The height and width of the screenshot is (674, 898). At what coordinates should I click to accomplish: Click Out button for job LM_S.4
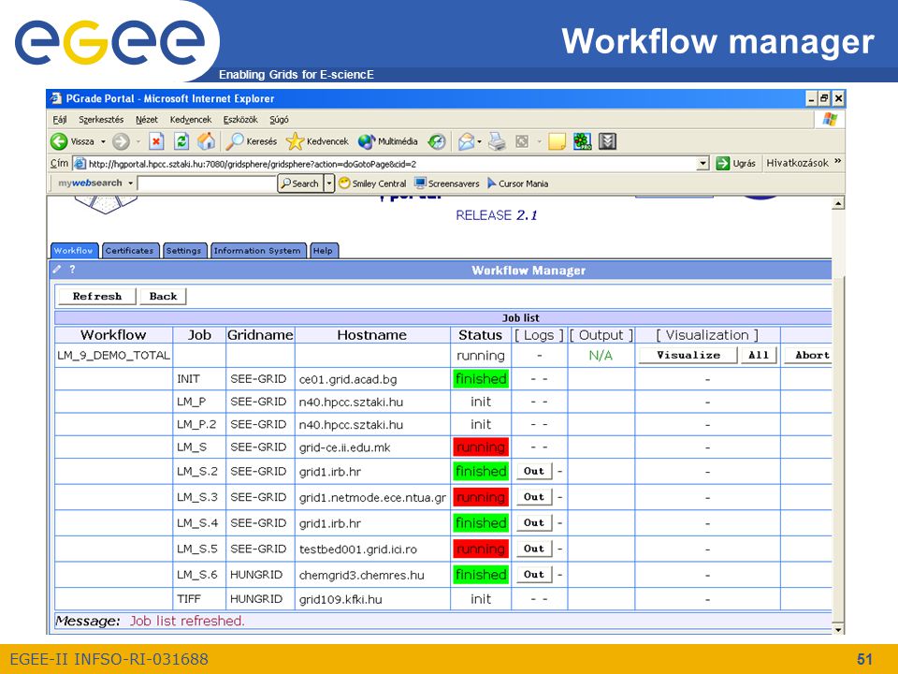534,522
